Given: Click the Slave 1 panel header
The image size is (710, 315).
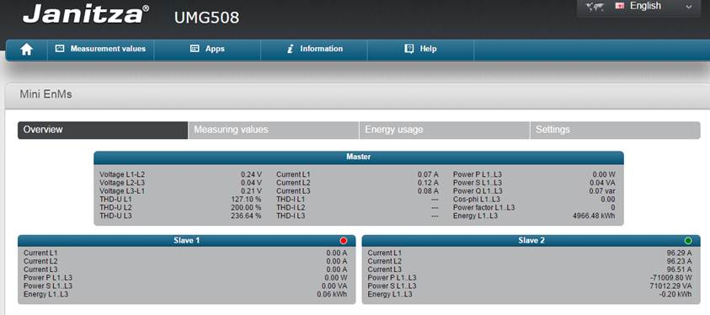Looking at the screenshot, I should click(187, 240).
